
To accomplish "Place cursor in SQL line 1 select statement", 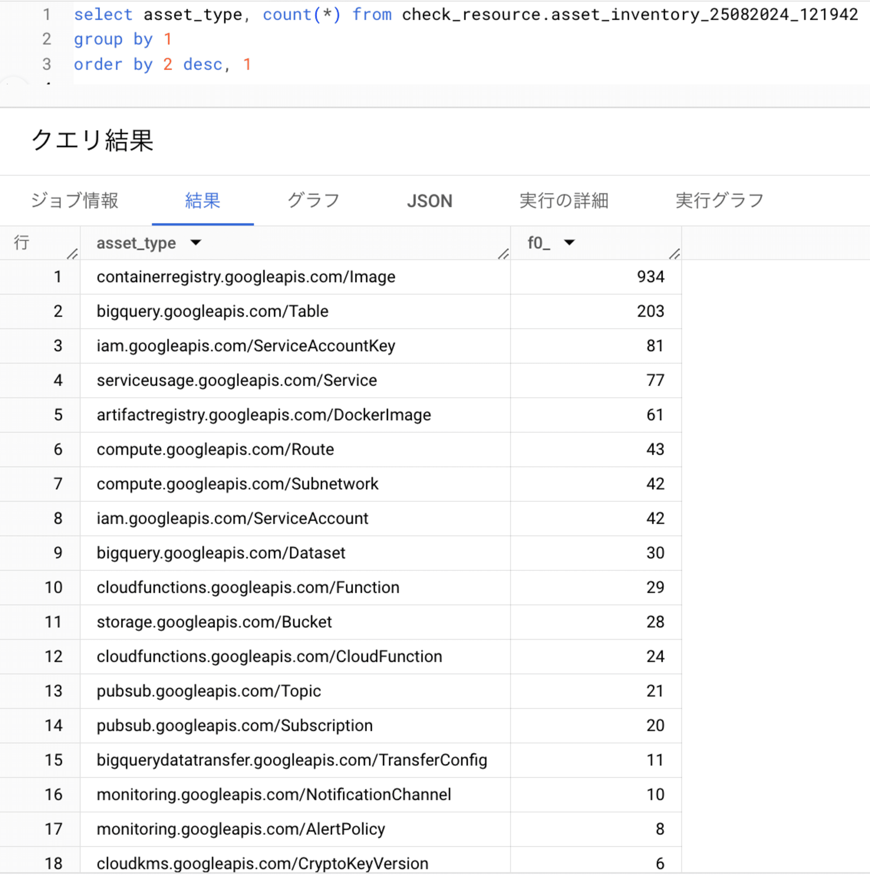I will tap(465, 15).
